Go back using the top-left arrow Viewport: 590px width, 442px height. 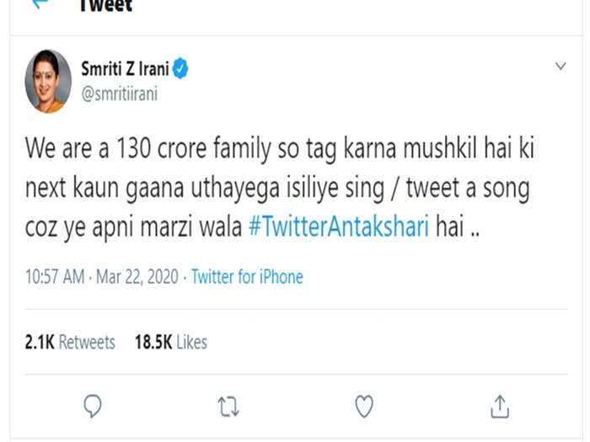point(40,3)
